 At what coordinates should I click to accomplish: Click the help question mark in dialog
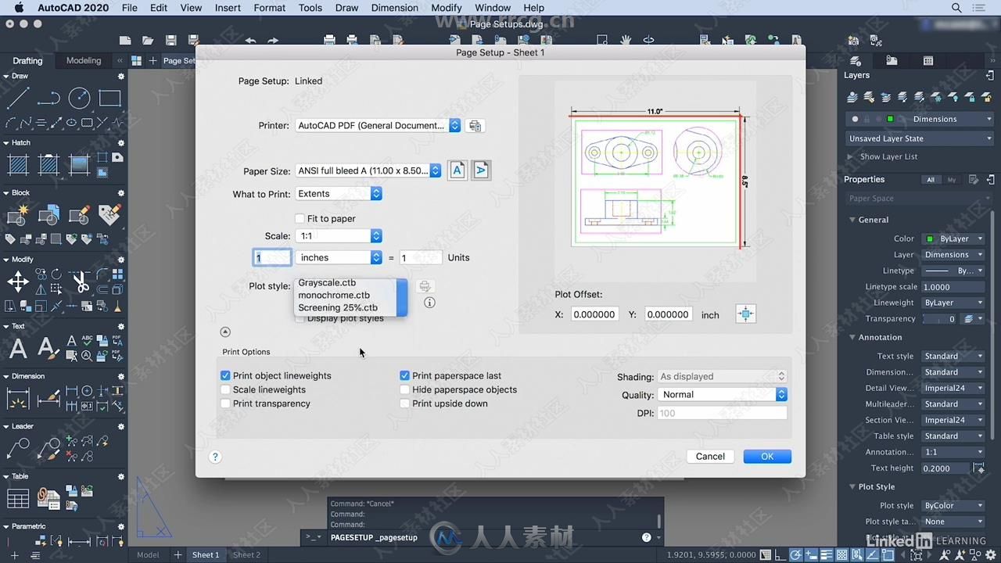click(x=215, y=457)
